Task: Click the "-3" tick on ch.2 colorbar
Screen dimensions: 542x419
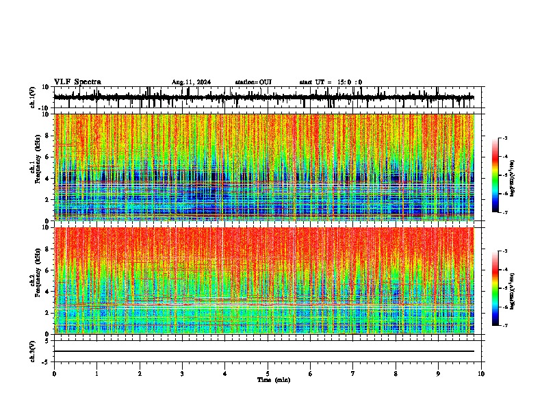Action: 505,251
